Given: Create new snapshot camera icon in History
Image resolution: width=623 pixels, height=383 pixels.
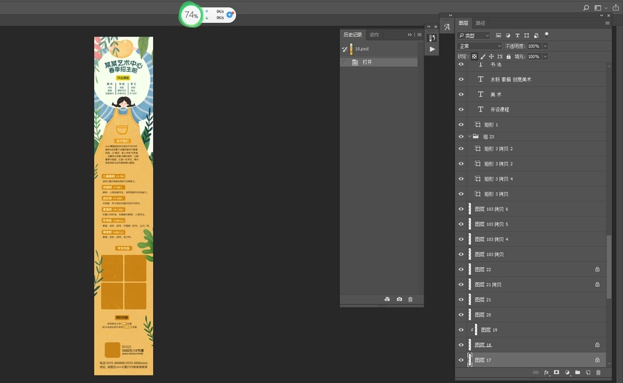Looking at the screenshot, I should pyautogui.click(x=399, y=299).
